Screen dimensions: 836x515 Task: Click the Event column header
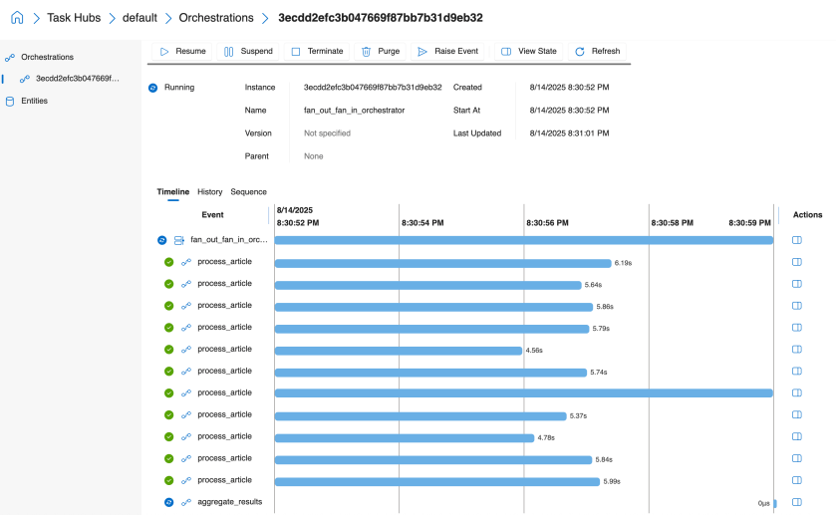point(212,215)
